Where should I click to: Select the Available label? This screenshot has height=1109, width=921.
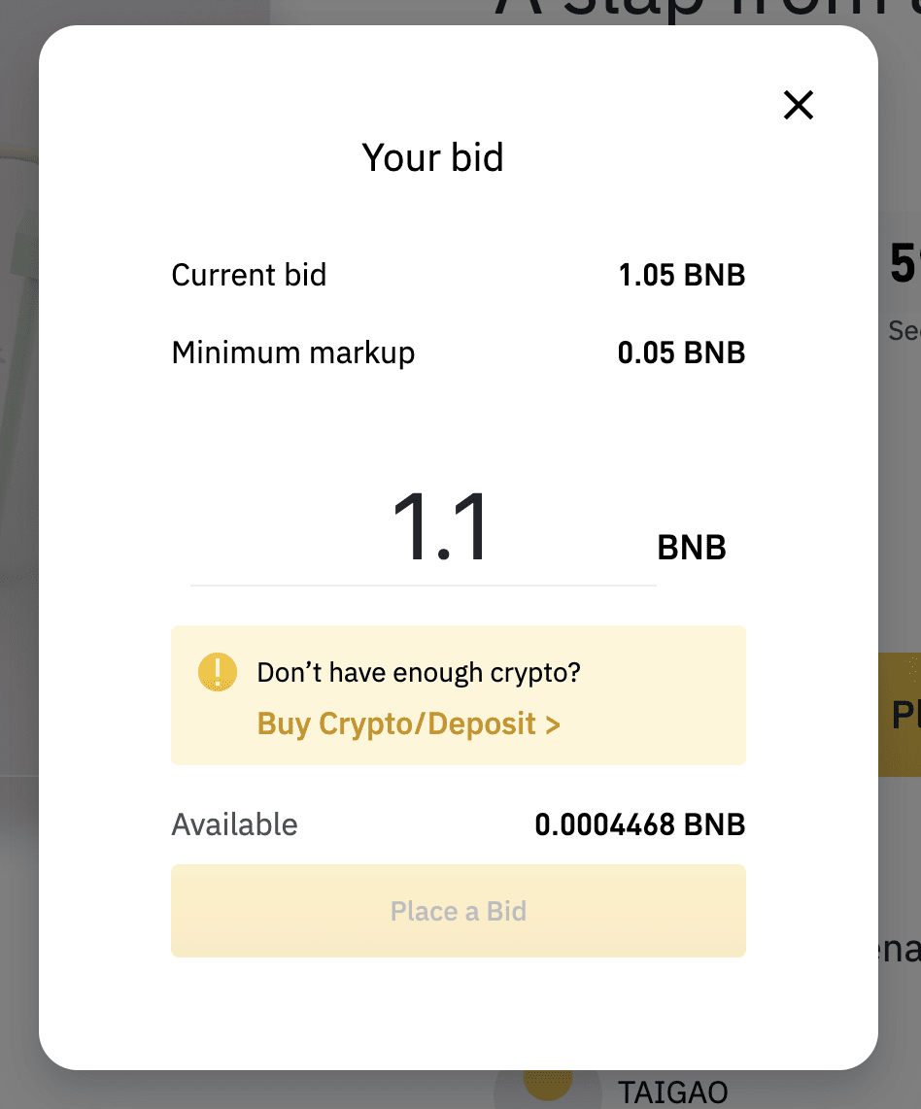click(x=234, y=824)
